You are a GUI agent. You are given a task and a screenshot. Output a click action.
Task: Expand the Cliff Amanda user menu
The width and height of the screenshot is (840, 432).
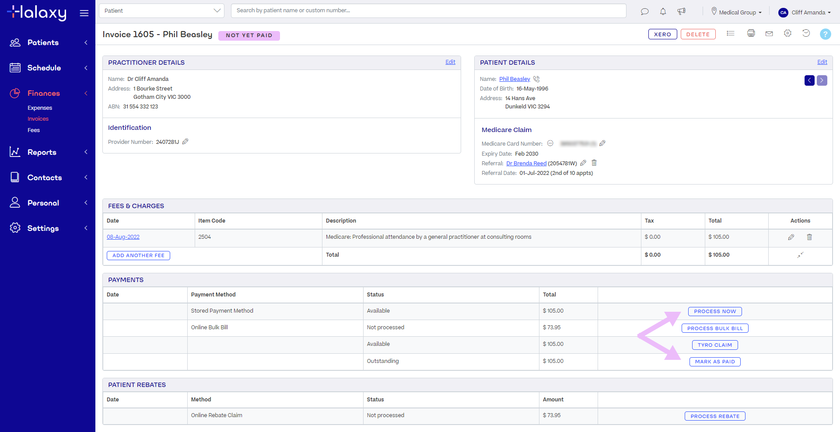(x=805, y=12)
